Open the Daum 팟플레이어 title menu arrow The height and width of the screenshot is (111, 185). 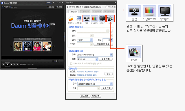coord(18,3)
